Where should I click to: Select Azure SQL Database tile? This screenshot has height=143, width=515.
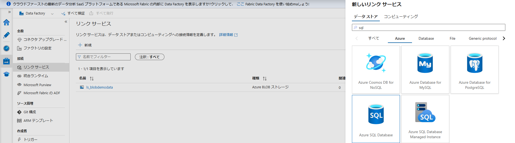(x=376, y=119)
